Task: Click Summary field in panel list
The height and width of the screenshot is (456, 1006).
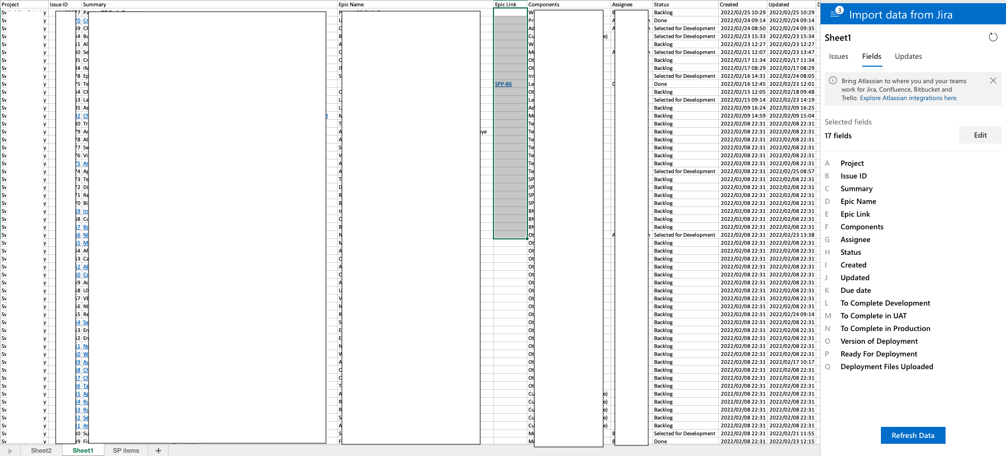Action: pyautogui.click(x=856, y=189)
